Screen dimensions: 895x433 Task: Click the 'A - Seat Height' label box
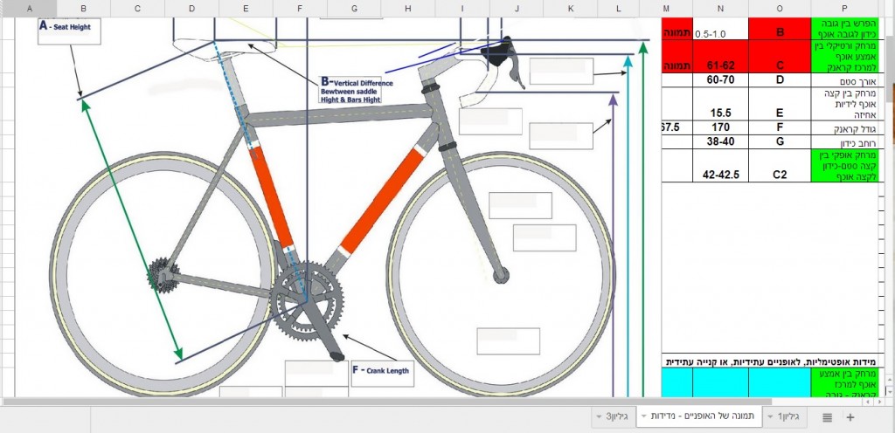(x=70, y=32)
